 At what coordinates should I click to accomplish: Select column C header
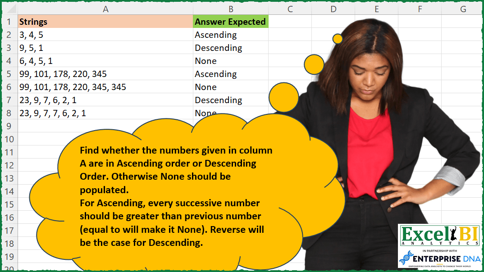click(x=290, y=9)
